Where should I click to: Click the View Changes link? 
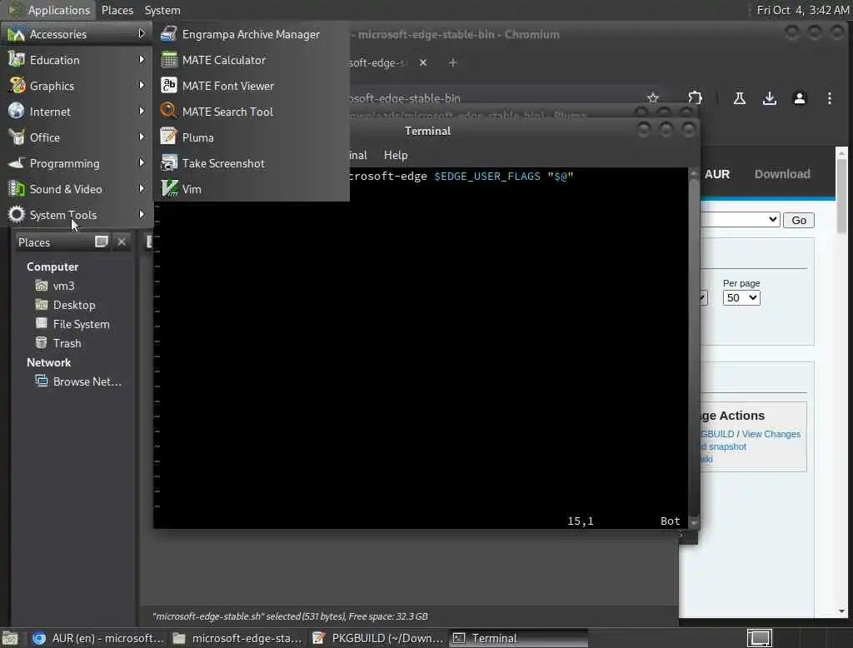tap(771, 434)
